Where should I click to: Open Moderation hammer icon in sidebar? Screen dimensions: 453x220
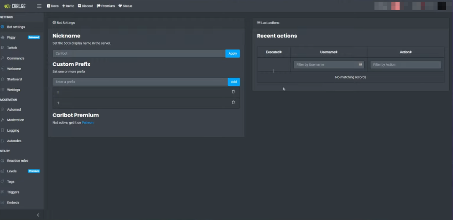coord(3,120)
